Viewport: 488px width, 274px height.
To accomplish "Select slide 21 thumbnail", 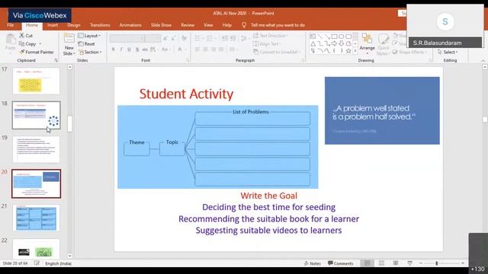I will click(36, 218).
